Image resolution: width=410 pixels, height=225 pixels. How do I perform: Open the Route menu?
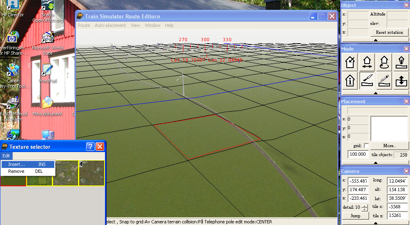pos(84,25)
